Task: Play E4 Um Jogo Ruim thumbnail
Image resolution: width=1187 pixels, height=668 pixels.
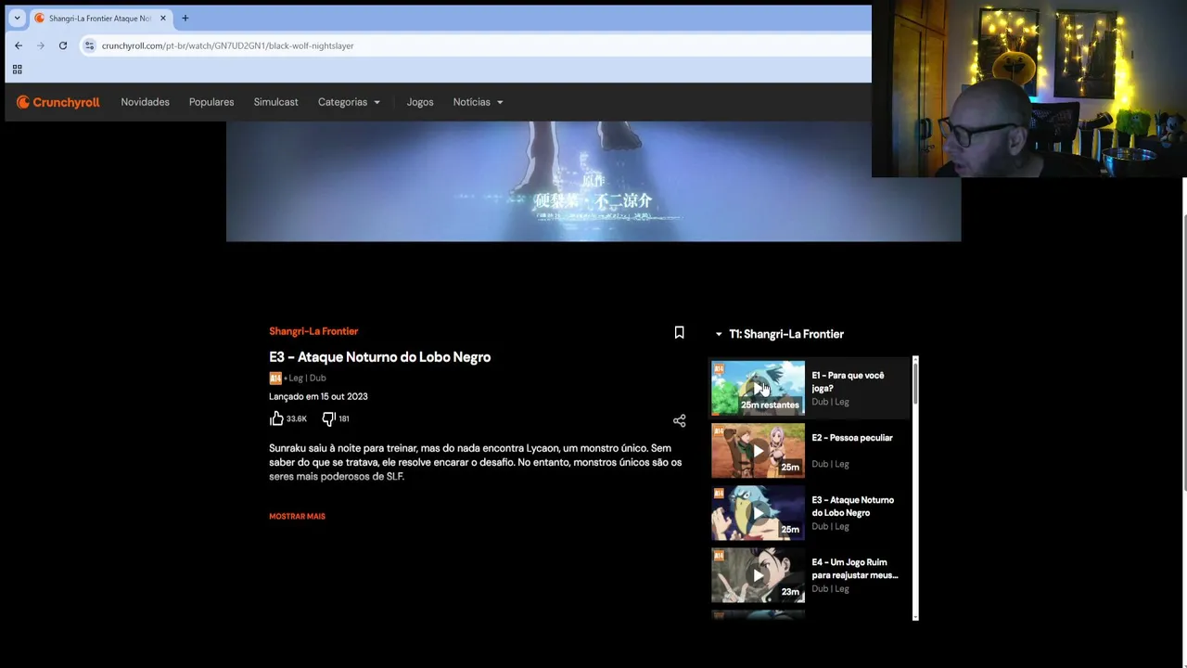Action: click(x=758, y=574)
